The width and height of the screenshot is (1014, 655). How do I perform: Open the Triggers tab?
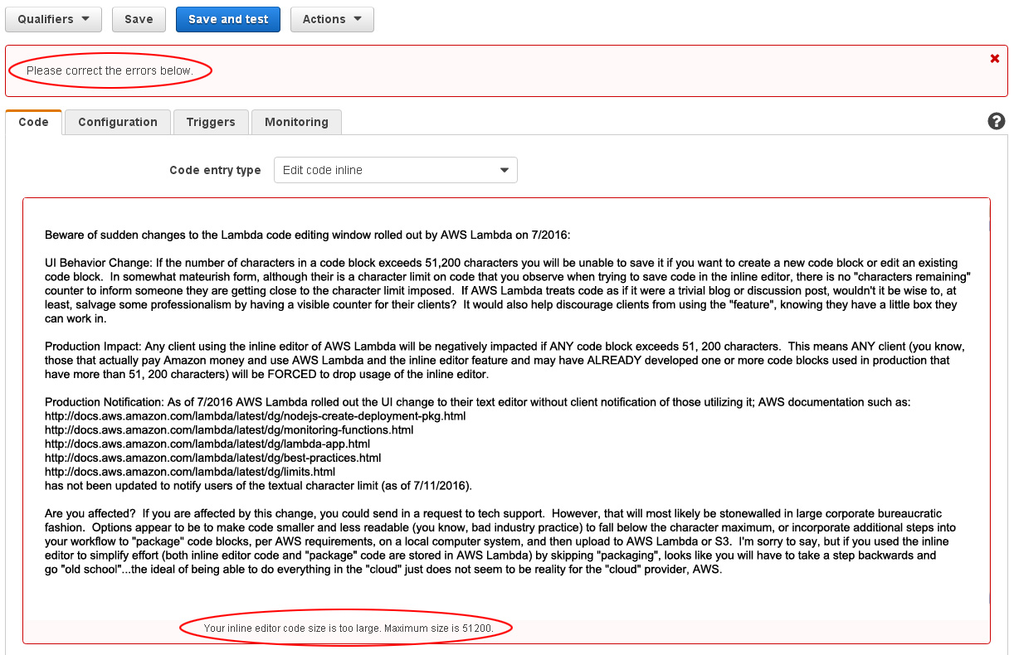[x=211, y=122]
